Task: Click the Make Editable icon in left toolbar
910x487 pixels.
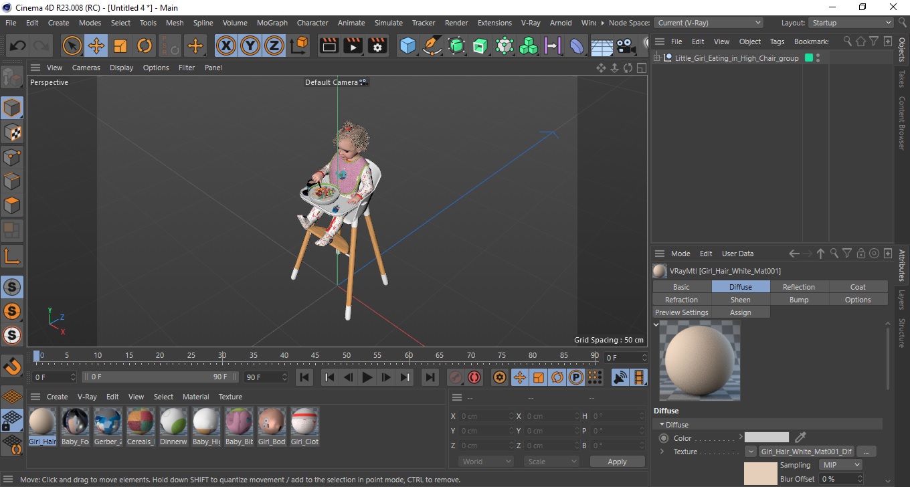Action: [x=11, y=78]
